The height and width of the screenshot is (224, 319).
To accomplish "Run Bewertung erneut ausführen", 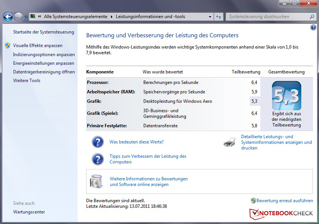I will 285,201.
